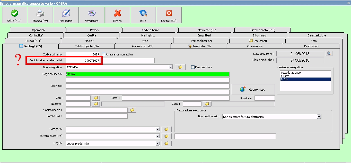Expand the Tipo anagrafica dropdown
351x163 pixels.
click(x=170, y=67)
